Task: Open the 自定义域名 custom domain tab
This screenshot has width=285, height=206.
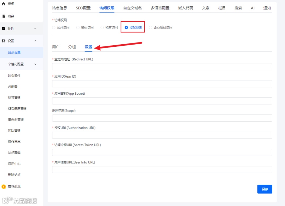Action: 133,8
